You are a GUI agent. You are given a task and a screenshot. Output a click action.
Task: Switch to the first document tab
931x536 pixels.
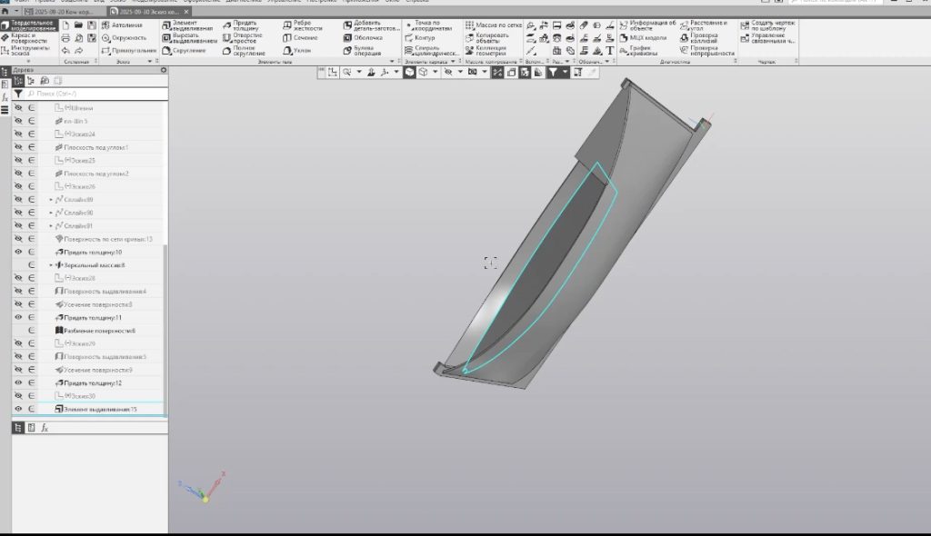[x=59, y=11]
